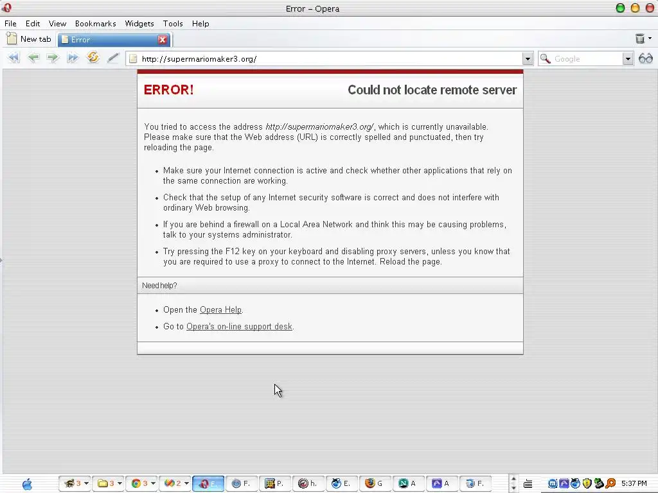Switch to the 'P.' taskbar button
658x493 pixels.
[x=275, y=483]
